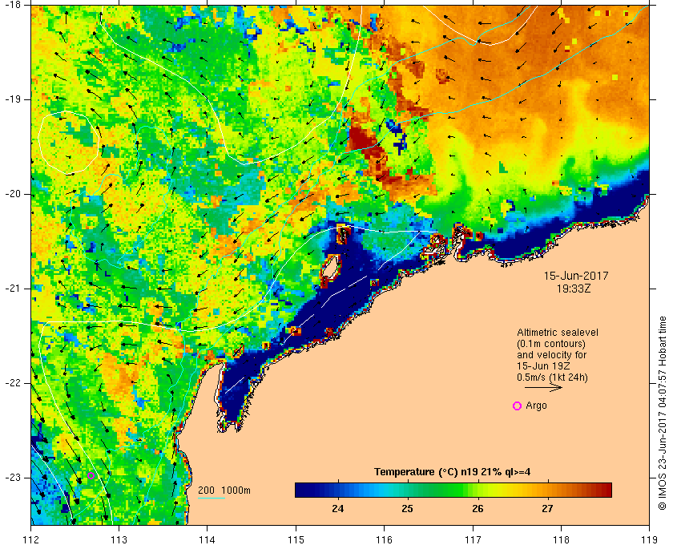Click the latitude axis label '-20'
The image size is (673, 545).
coord(13,194)
